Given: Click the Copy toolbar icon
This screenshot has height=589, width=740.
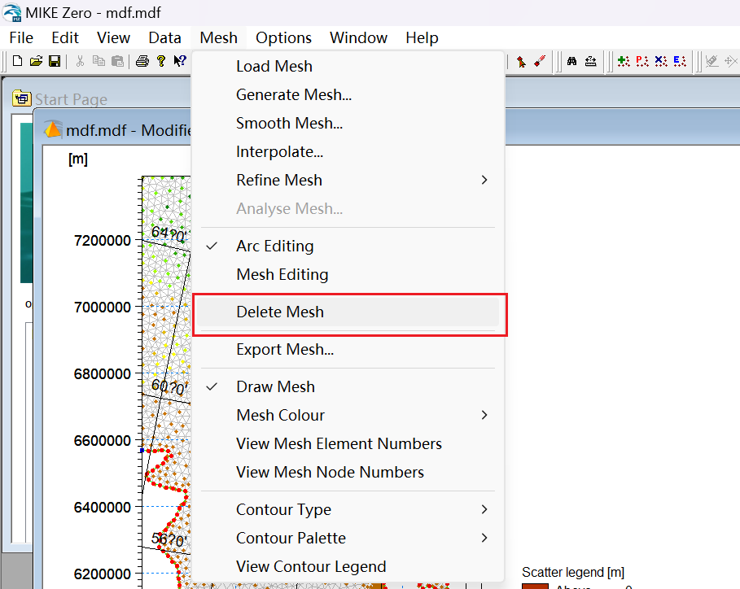Looking at the screenshot, I should pyautogui.click(x=99, y=61).
